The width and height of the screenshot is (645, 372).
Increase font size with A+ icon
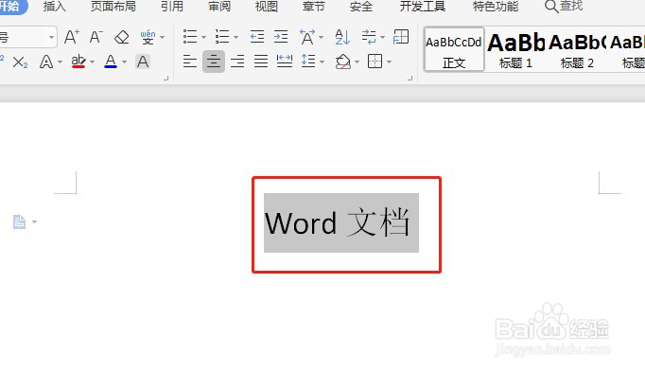click(72, 37)
